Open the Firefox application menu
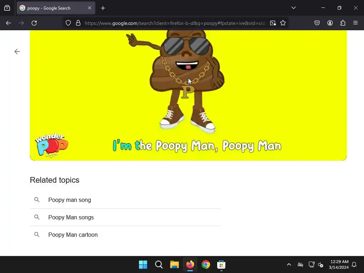Viewport: 364px width, 273px height. (x=355, y=23)
